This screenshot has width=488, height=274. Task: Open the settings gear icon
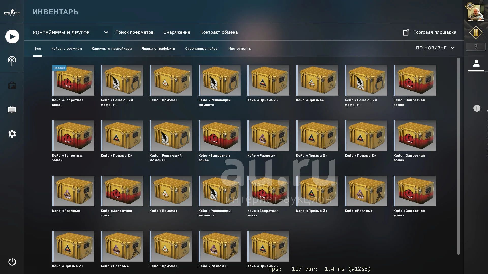12,134
